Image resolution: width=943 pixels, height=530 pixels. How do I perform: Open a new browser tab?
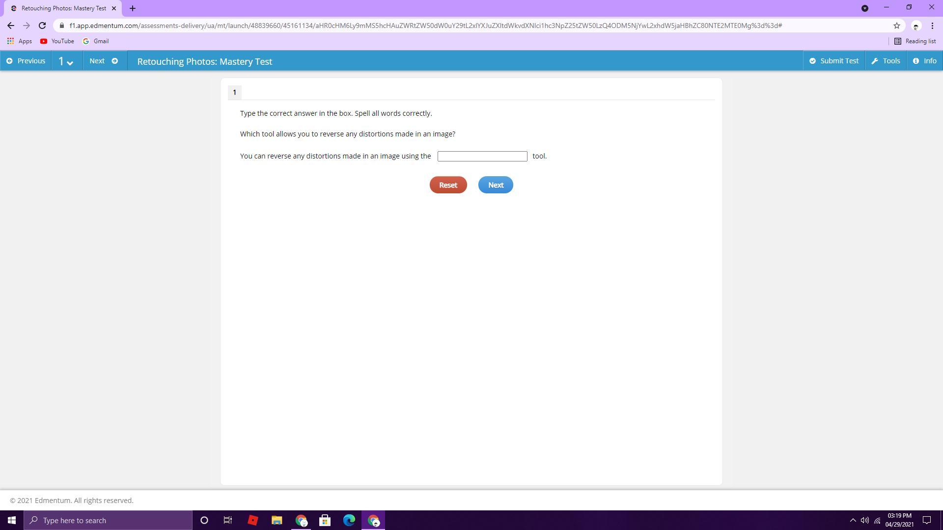[132, 8]
